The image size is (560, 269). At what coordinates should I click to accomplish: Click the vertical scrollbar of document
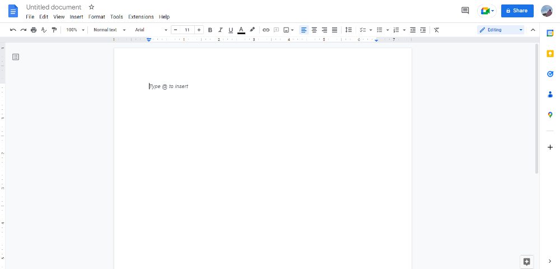tap(536, 109)
